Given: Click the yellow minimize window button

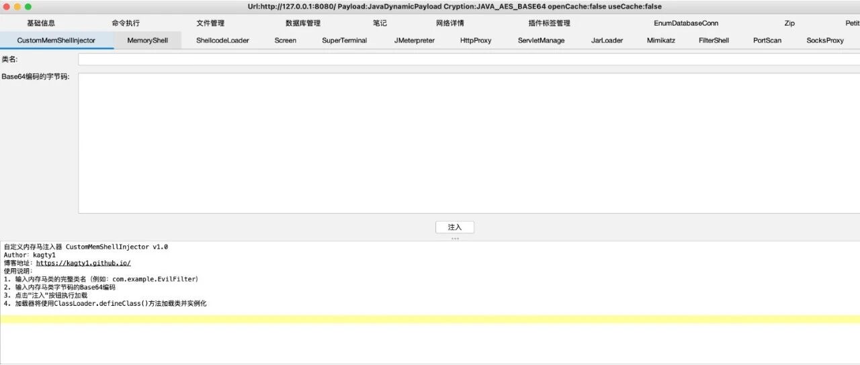Looking at the screenshot, I should pyautogui.click(x=17, y=6).
